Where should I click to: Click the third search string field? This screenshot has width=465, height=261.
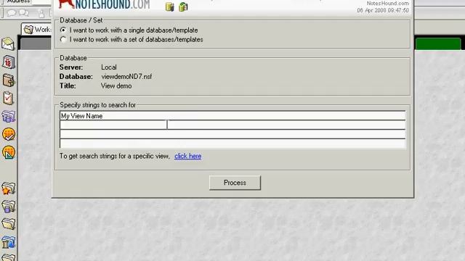point(232,134)
